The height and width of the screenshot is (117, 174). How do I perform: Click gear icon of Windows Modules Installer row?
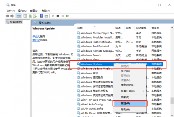pyautogui.click(x=78, y=37)
